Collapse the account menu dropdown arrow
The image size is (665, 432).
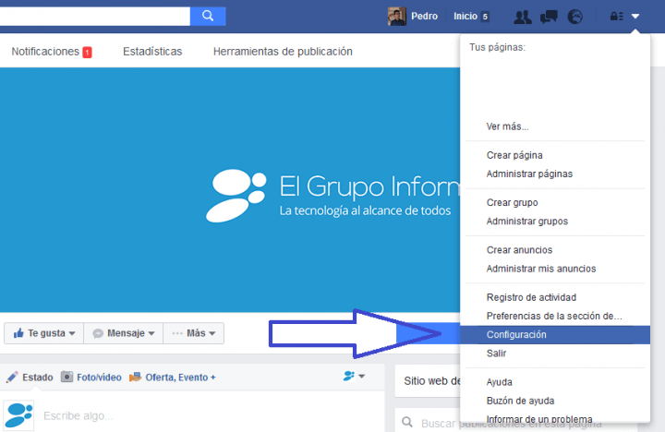click(x=635, y=17)
